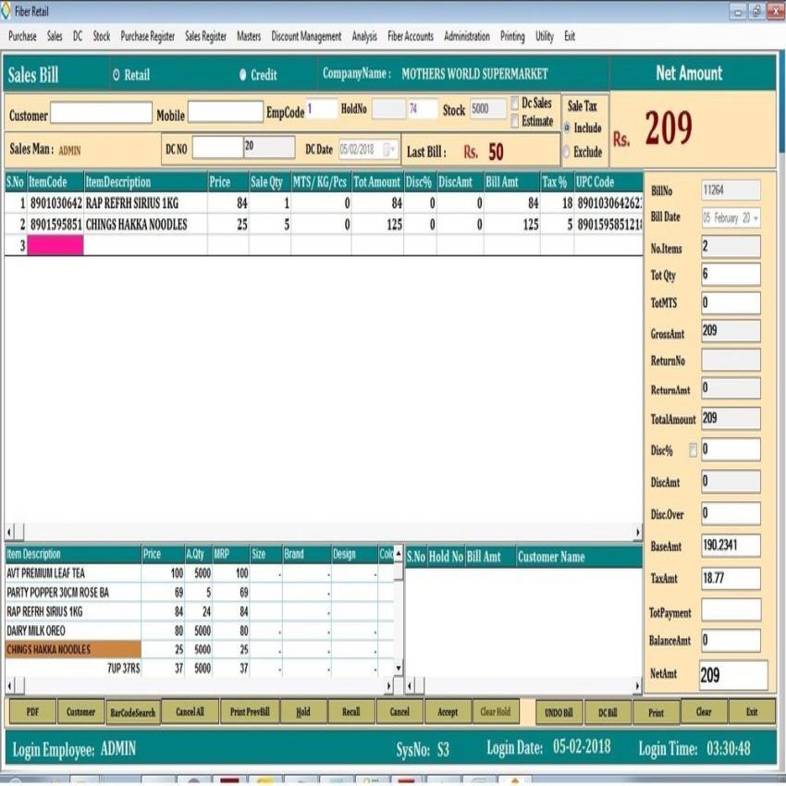Open the Masters menu
The image size is (786, 786).
pos(248,36)
